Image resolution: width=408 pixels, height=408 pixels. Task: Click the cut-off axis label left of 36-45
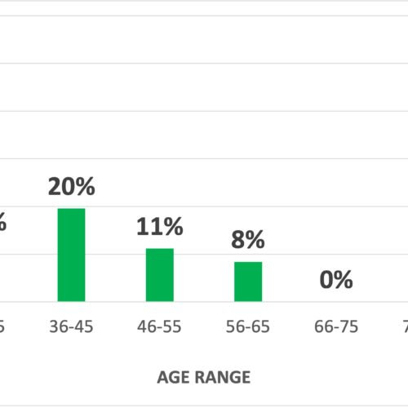tap(2, 326)
